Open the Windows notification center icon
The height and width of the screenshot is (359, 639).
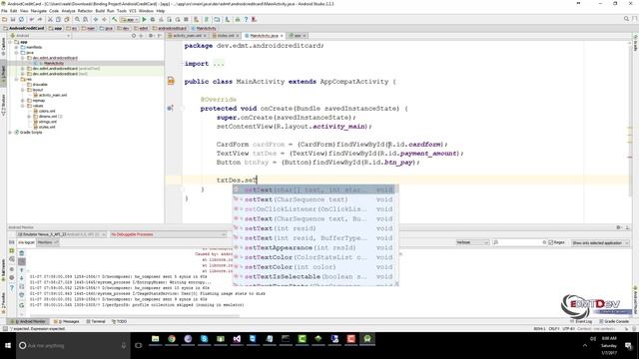pyautogui.click(x=628, y=346)
